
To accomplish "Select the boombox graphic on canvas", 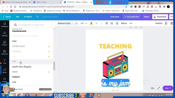I will (115, 65).
